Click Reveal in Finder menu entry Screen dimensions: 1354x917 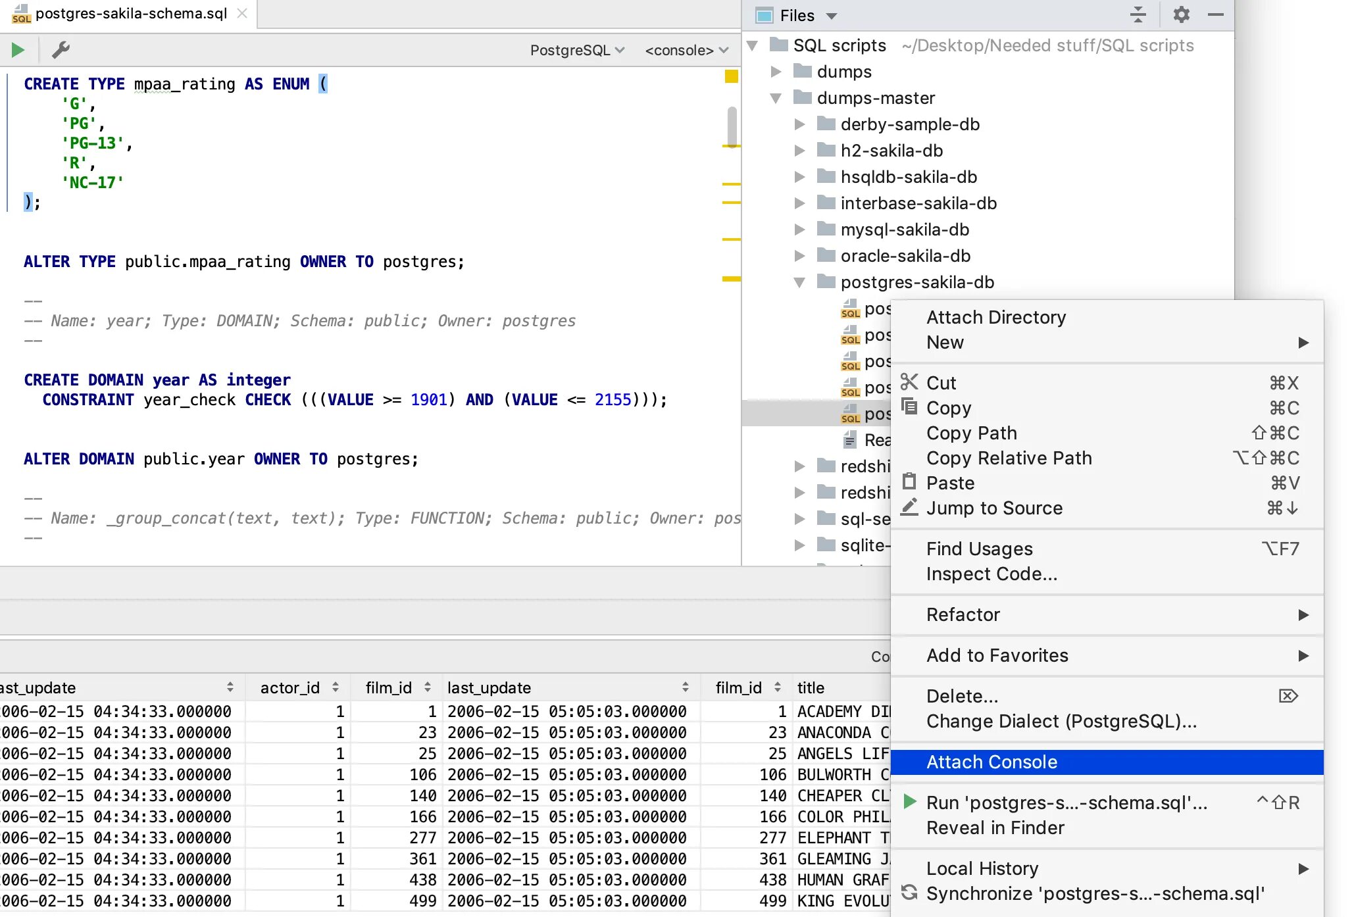[995, 828]
